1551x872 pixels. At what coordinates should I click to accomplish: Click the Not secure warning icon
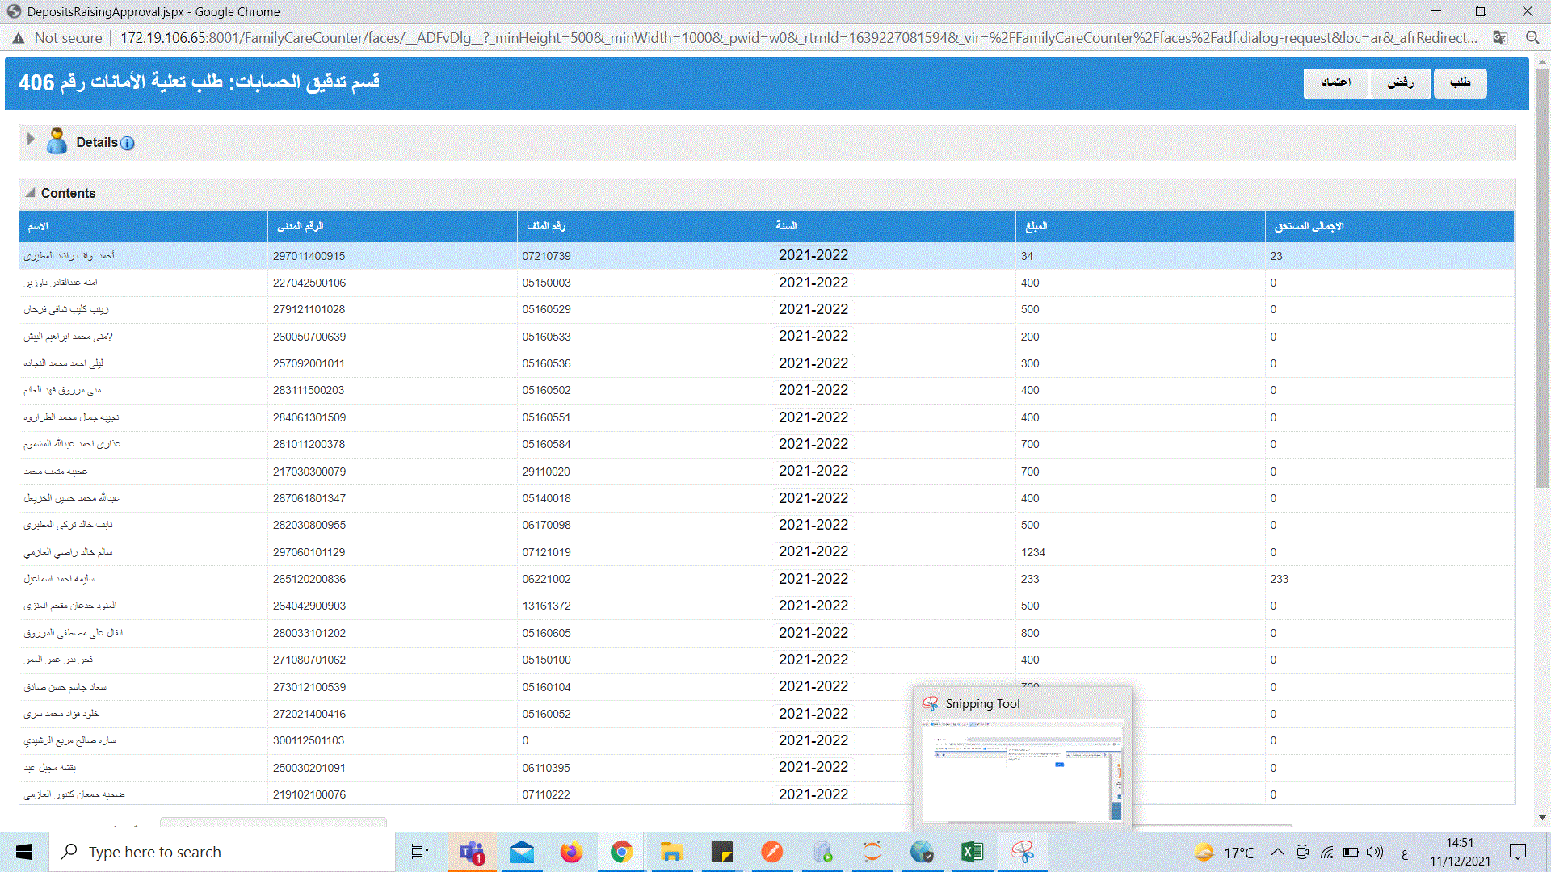[x=18, y=38]
